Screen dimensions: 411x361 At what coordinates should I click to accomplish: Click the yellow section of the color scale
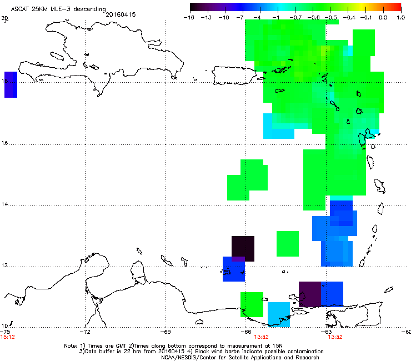(362, 7)
